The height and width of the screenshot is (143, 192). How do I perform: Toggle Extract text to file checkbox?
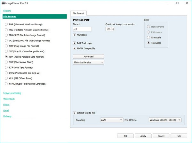tap(75, 113)
